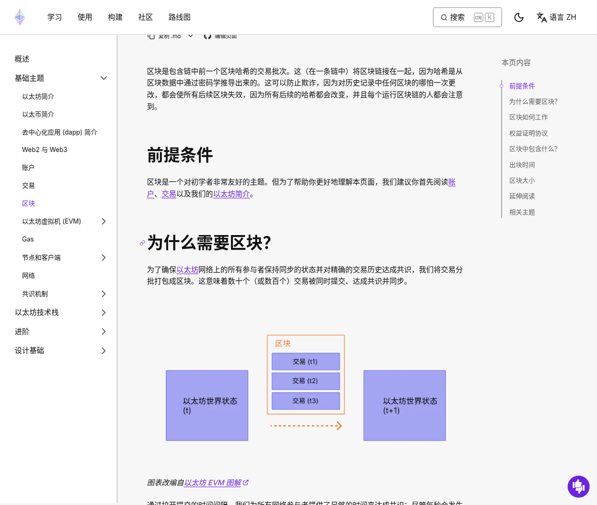Jump to 前提条件 in the 本页内容 list
The height and width of the screenshot is (505, 597).
point(522,86)
